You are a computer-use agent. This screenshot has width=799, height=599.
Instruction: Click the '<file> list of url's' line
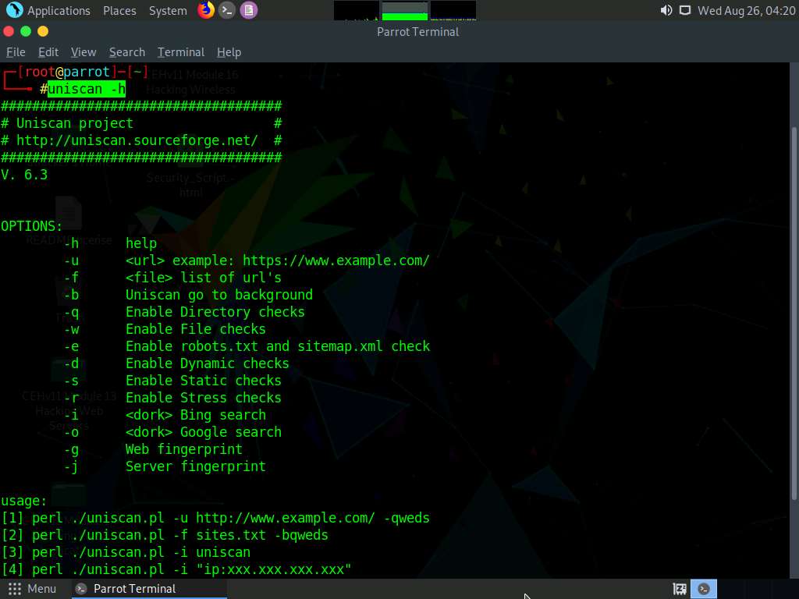click(204, 278)
